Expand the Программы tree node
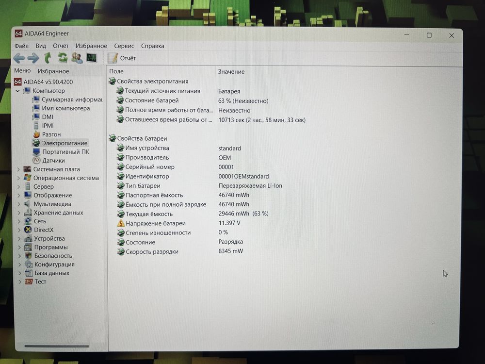The width and height of the screenshot is (485, 364). pyautogui.click(x=19, y=248)
